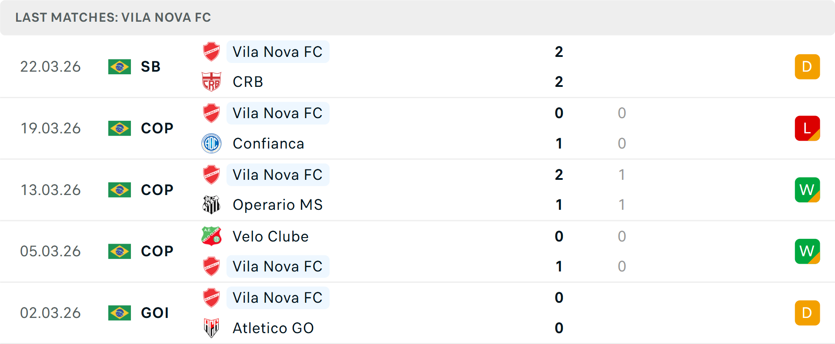The height and width of the screenshot is (344, 835).
Task: Select the CRB club logo
Action: pyautogui.click(x=212, y=82)
